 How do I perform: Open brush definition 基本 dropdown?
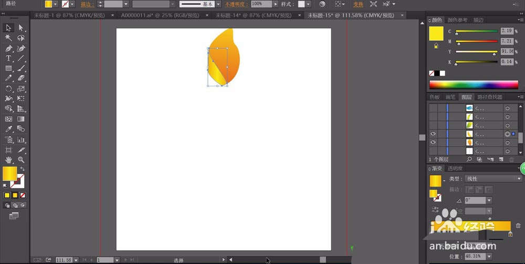218,4
